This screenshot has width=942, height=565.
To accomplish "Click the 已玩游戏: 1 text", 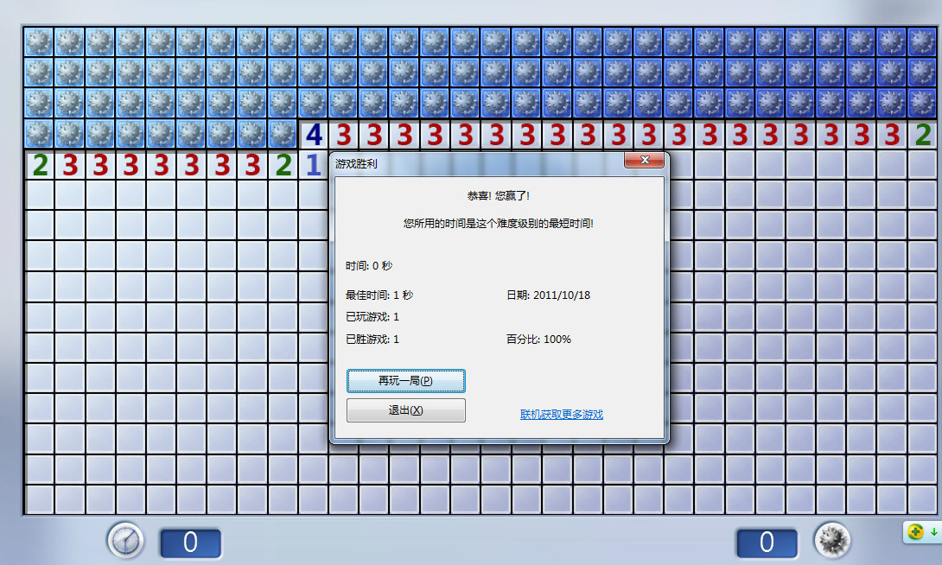I will point(372,316).
